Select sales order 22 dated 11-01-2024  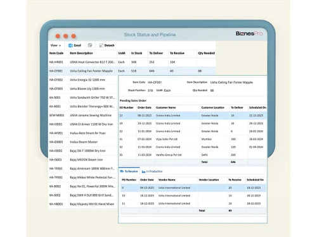tap(193, 131)
